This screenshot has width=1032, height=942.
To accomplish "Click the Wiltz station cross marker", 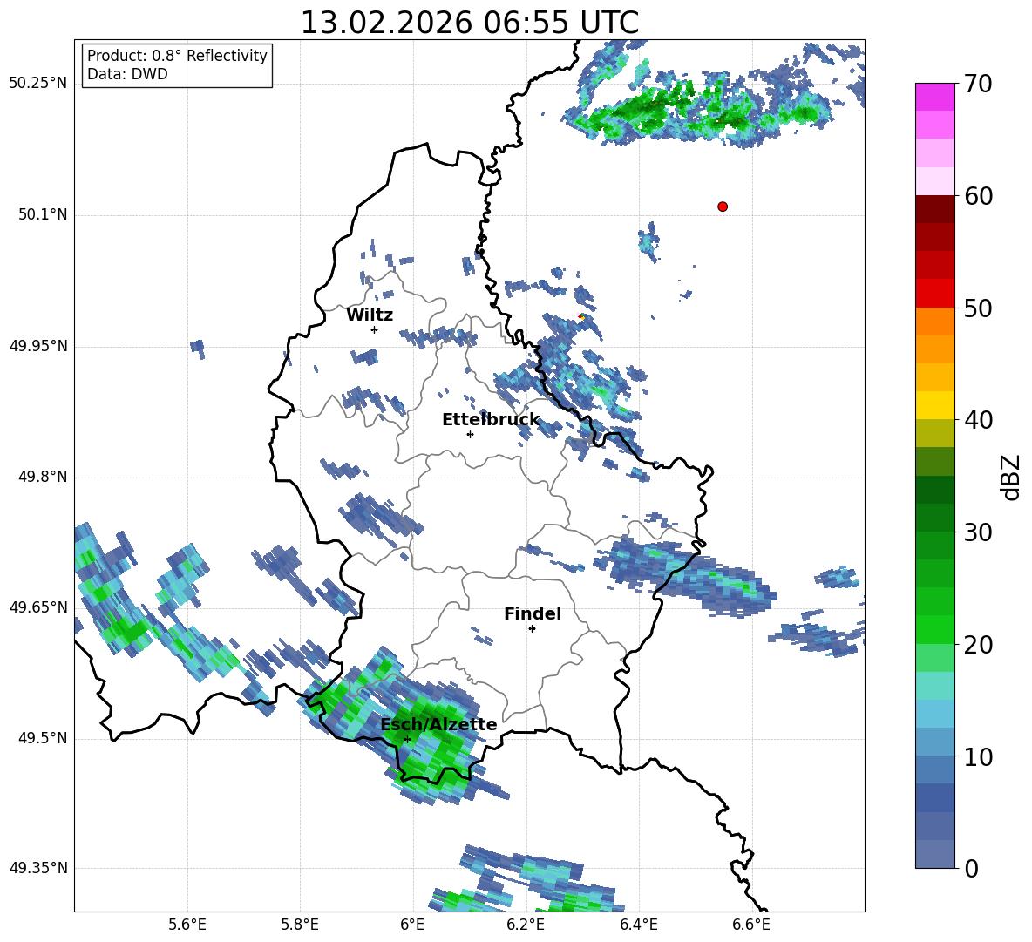I will (375, 329).
